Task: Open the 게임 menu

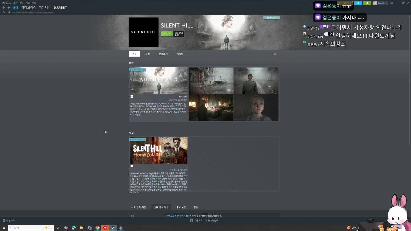Action: (28, 3)
